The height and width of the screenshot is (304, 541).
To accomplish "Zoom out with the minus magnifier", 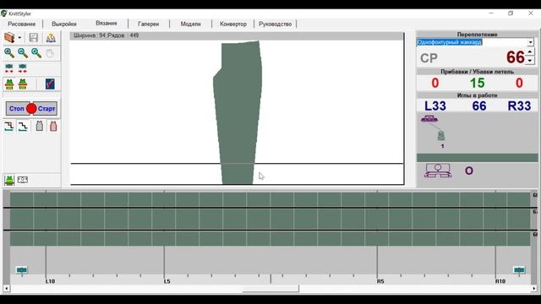I will tap(23, 53).
